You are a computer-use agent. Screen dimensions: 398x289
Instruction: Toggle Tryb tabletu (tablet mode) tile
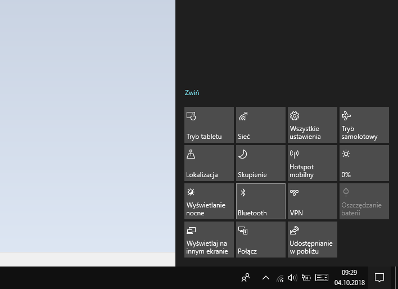[209, 125]
